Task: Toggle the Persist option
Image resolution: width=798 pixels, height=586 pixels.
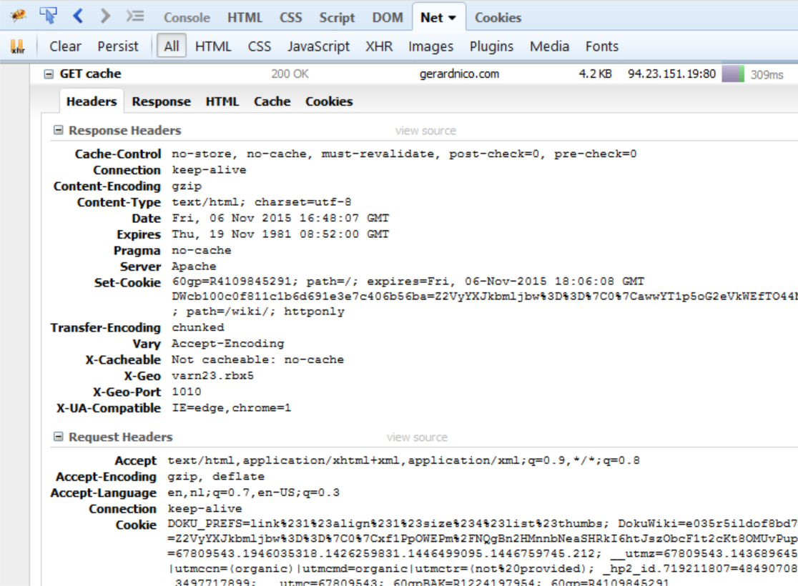Action: pyautogui.click(x=118, y=46)
